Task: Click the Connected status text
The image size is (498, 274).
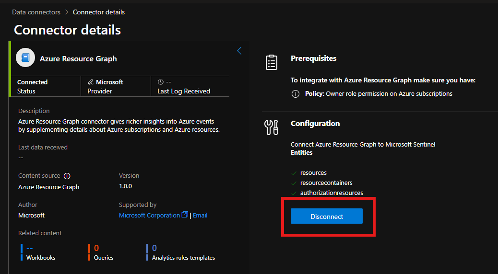Action: [33, 82]
